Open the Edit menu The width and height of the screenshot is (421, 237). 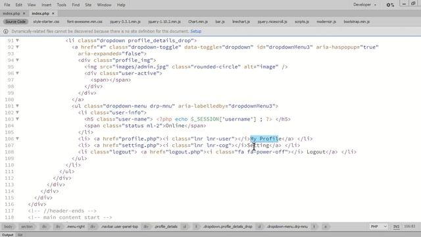pyautogui.click(x=19, y=5)
